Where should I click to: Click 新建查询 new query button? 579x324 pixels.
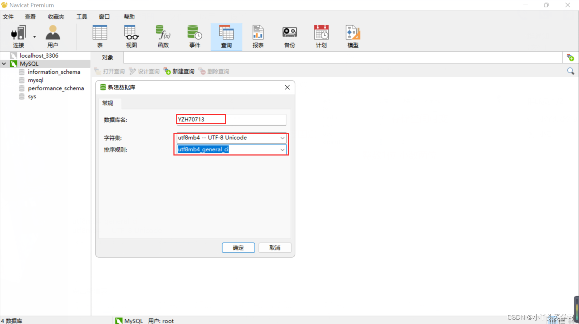179,72
